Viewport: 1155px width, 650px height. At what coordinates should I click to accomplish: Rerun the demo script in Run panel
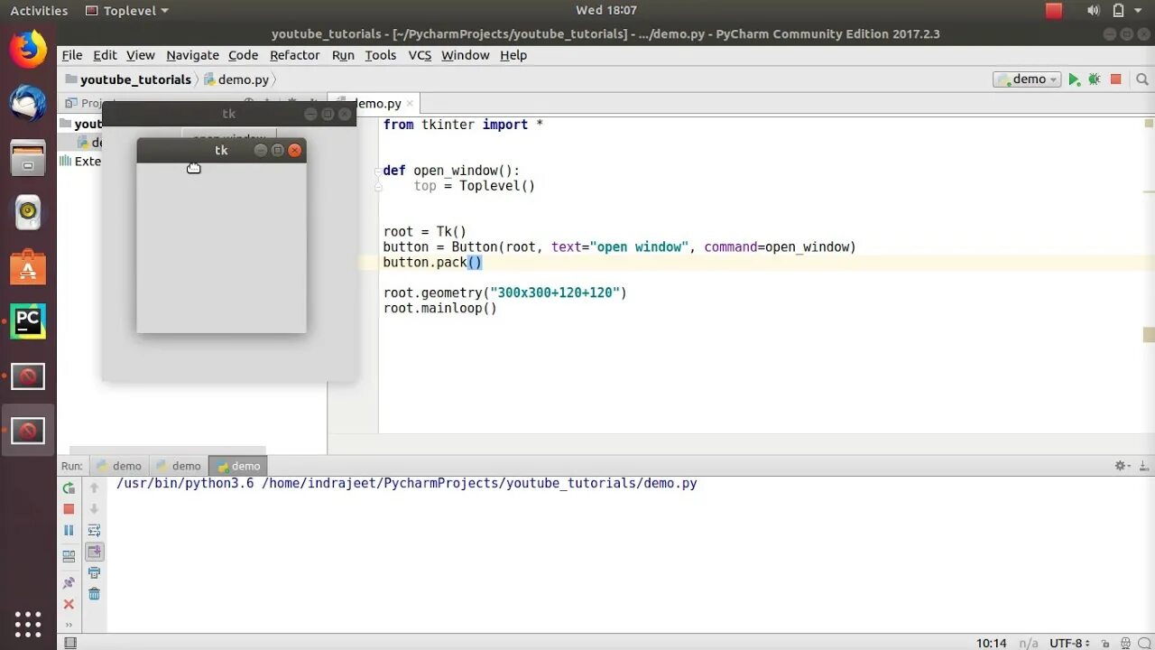click(x=69, y=488)
